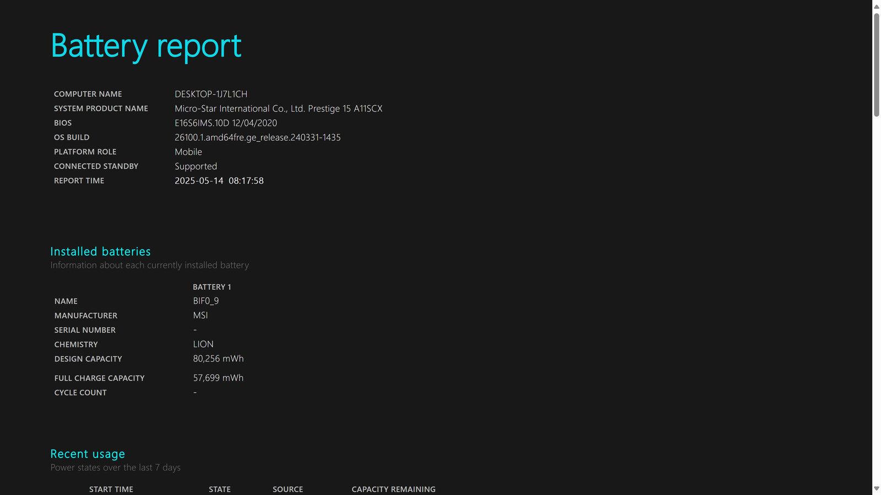Click the SERIAL NUMBER label
This screenshot has height=495, width=881.
[85, 330]
